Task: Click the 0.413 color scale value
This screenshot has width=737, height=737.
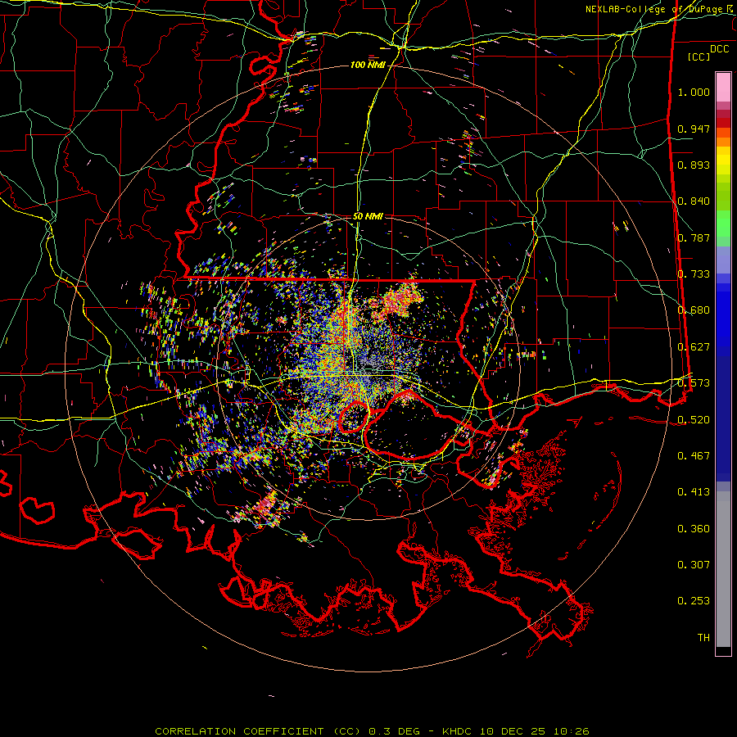Action: pos(694,492)
